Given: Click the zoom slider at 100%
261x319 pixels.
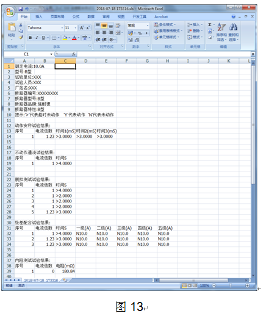Looking at the screenshot, I should coord(231,285).
